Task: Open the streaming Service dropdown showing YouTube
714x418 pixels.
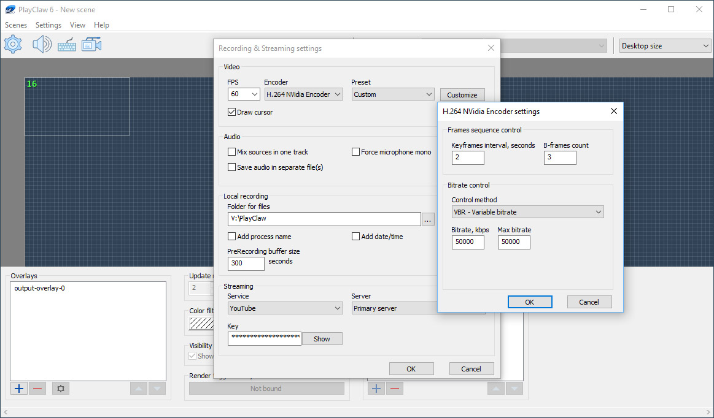Action: click(x=285, y=308)
